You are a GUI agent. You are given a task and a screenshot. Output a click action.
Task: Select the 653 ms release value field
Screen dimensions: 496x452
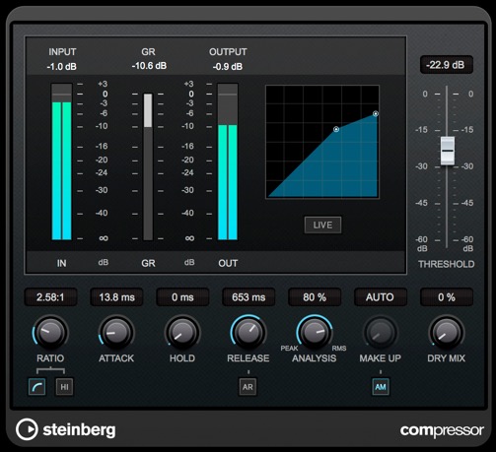(248, 297)
